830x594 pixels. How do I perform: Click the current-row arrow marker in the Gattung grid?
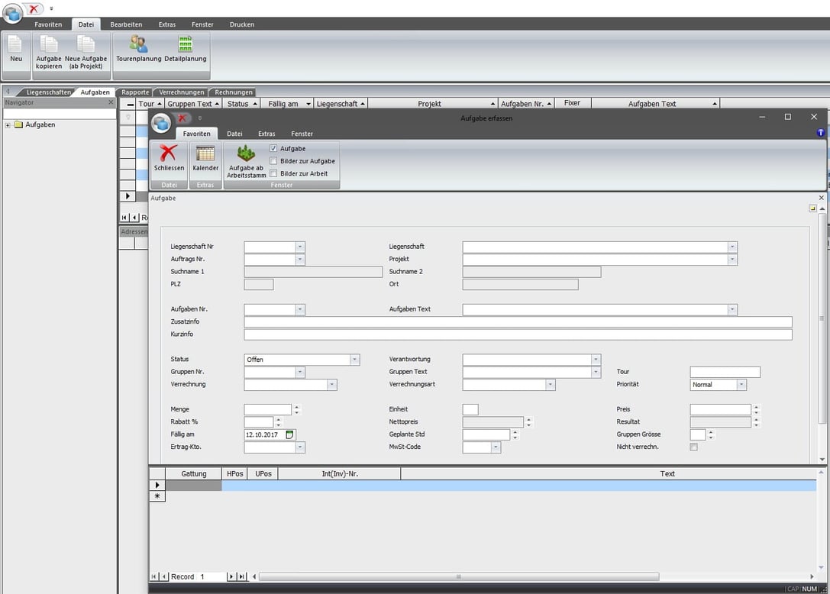(157, 485)
